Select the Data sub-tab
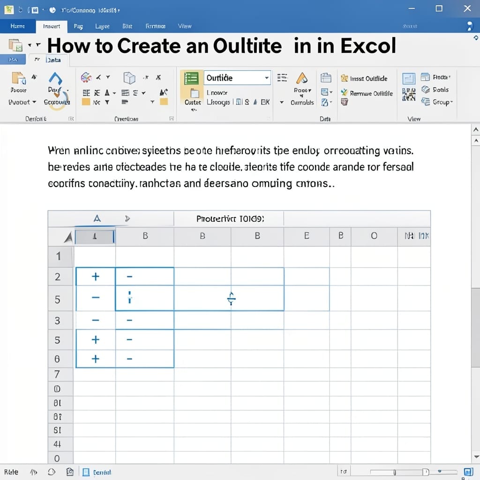 coord(52,60)
